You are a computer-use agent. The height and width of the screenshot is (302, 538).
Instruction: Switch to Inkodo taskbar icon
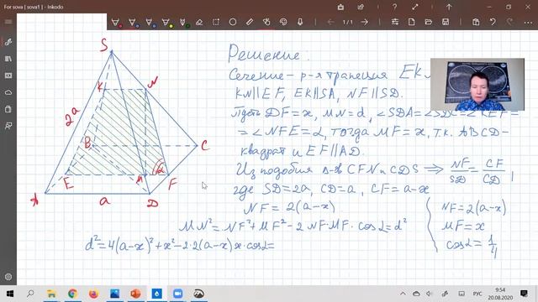pyautogui.click(x=157, y=294)
